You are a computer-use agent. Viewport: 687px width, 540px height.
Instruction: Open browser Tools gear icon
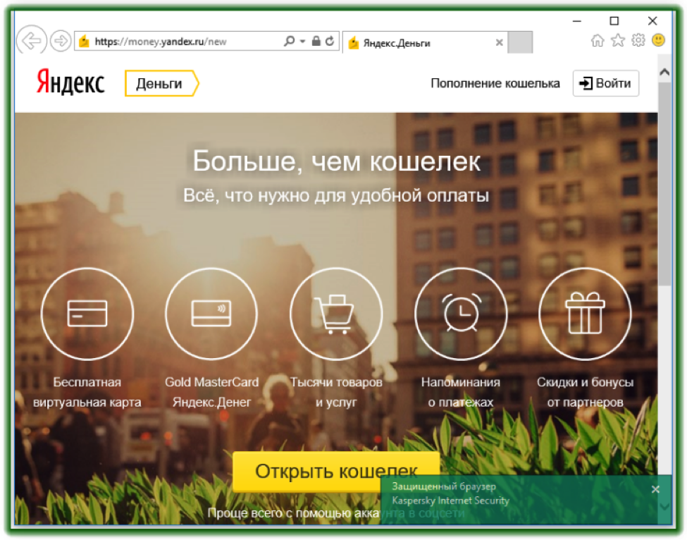point(638,41)
